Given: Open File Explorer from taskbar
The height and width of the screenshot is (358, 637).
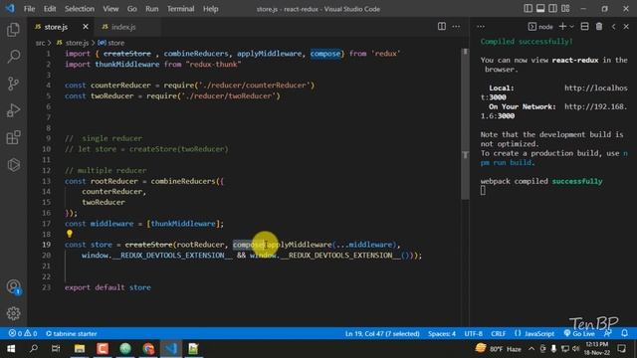Looking at the screenshot, I should point(80,349).
